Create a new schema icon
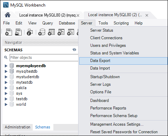The width and height of the screenshot is (168, 136). pyautogui.click(x=42, y=32)
